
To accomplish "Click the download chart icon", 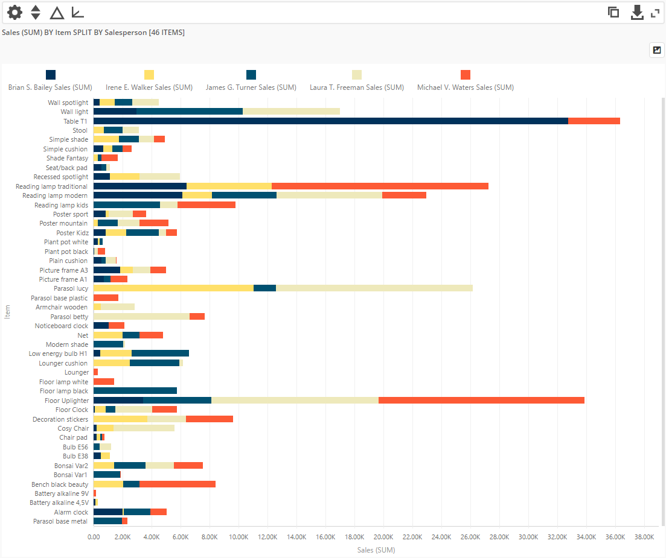I will tap(637, 12).
